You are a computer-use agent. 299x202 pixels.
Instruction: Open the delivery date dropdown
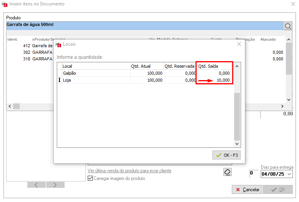click(x=290, y=175)
